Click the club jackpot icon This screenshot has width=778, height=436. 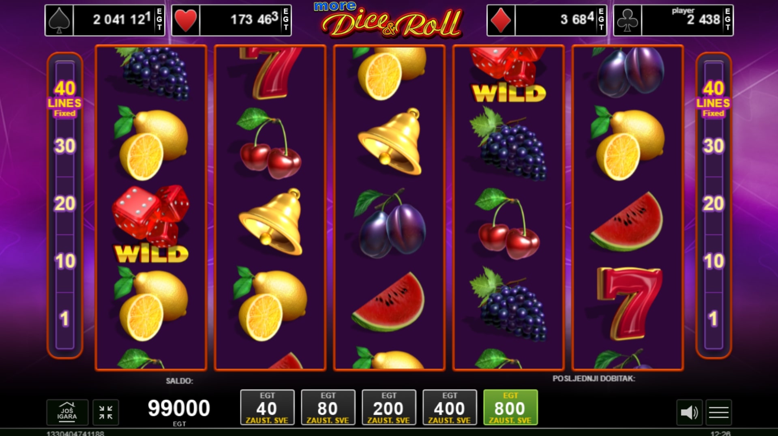[628, 20]
